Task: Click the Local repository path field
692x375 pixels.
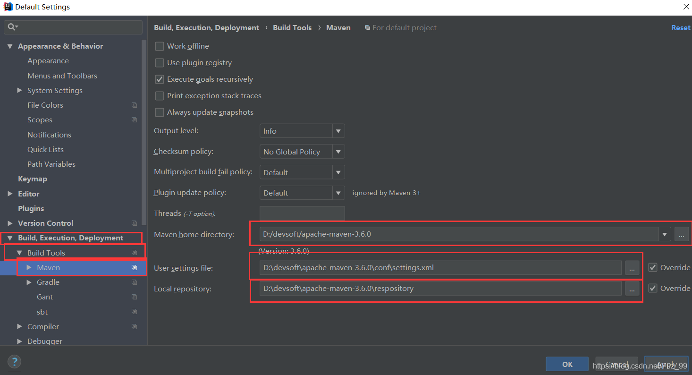Action: pyautogui.click(x=440, y=289)
